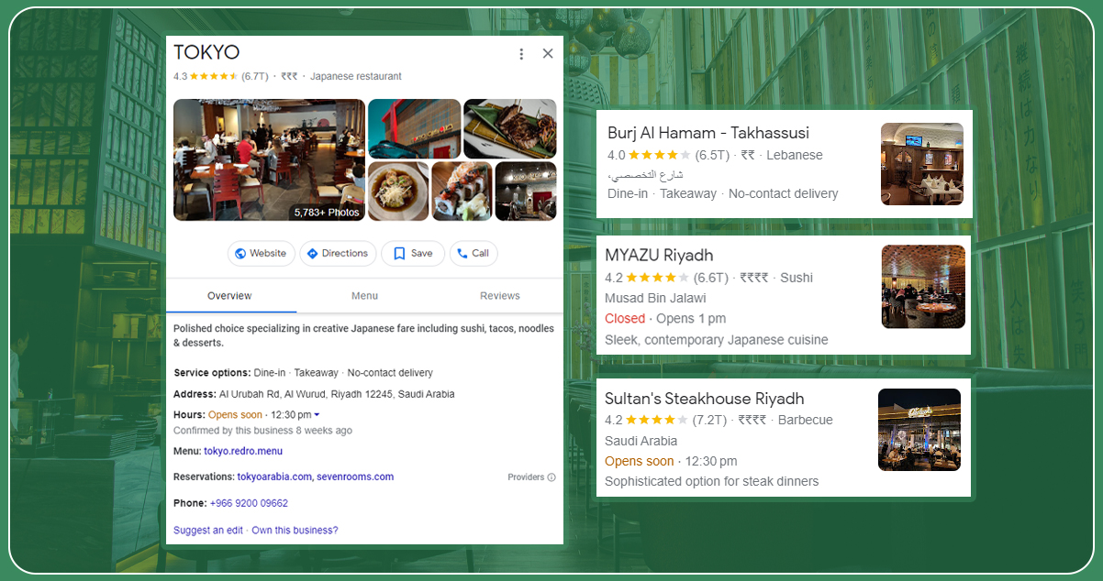This screenshot has height=581, width=1103.
Task: Select the Overview tab
Action: point(229,296)
